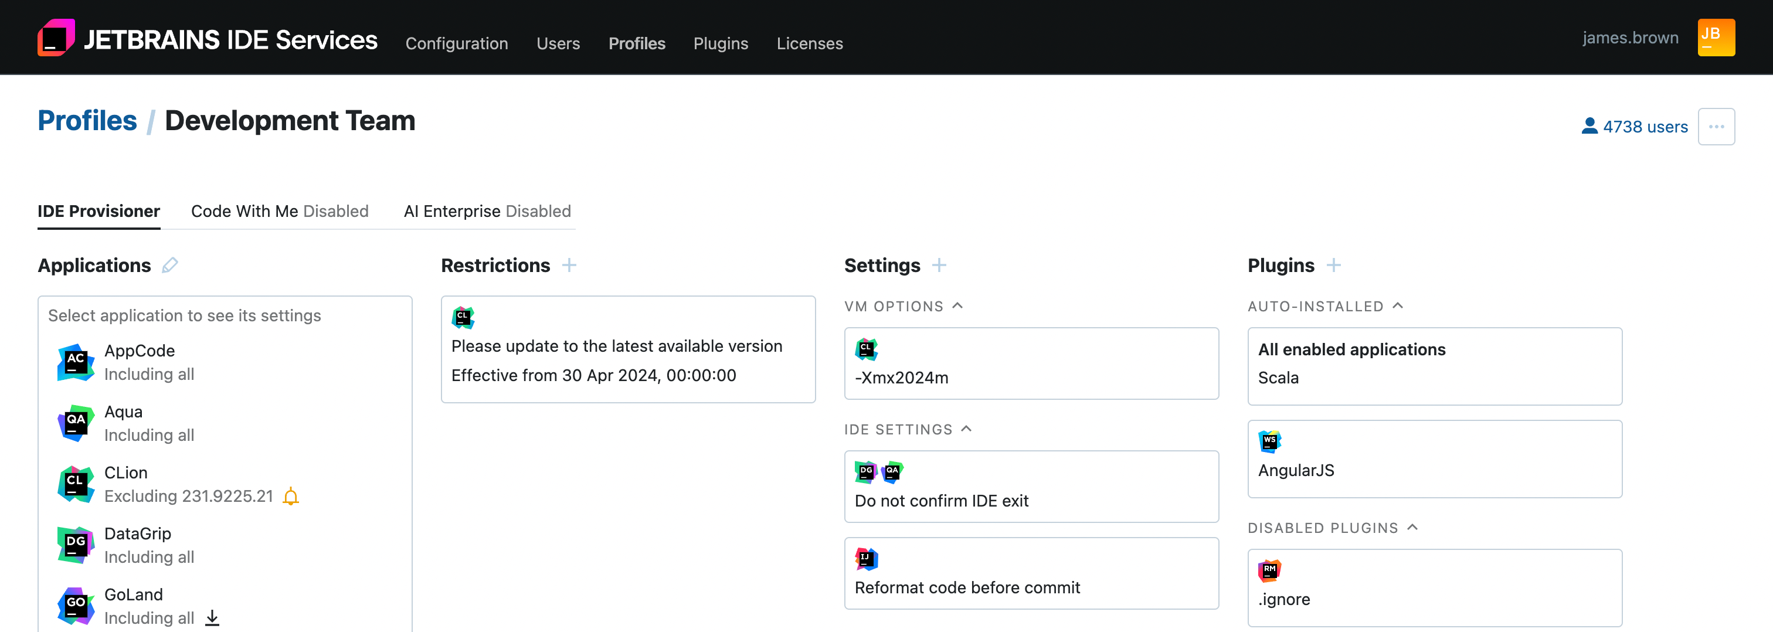Open the CLion update restriction card
The width and height of the screenshot is (1773, 632).
[628, 349]
